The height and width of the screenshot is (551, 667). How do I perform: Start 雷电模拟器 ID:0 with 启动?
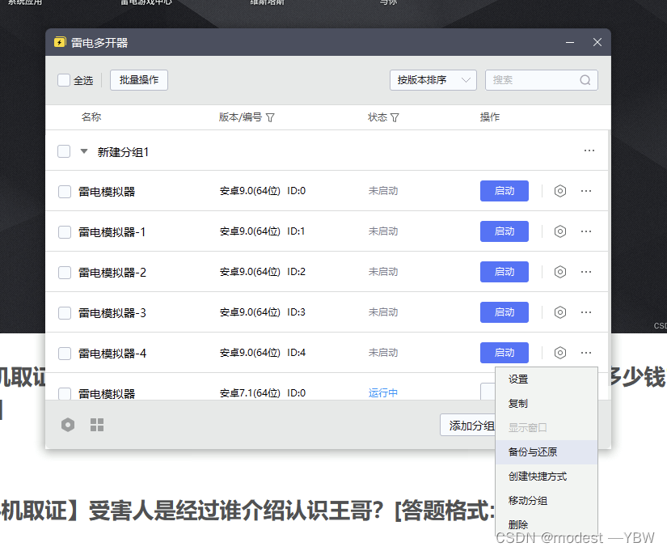point(504,191)
